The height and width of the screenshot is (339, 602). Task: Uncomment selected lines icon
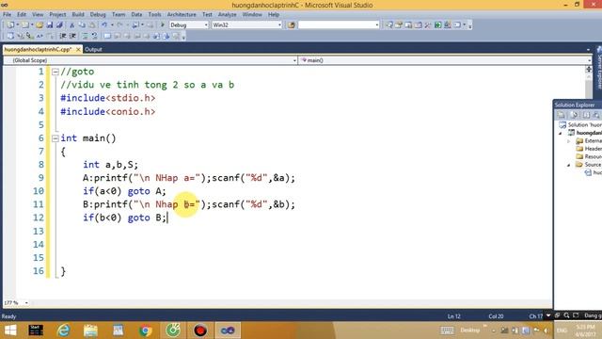pos(94,36)
